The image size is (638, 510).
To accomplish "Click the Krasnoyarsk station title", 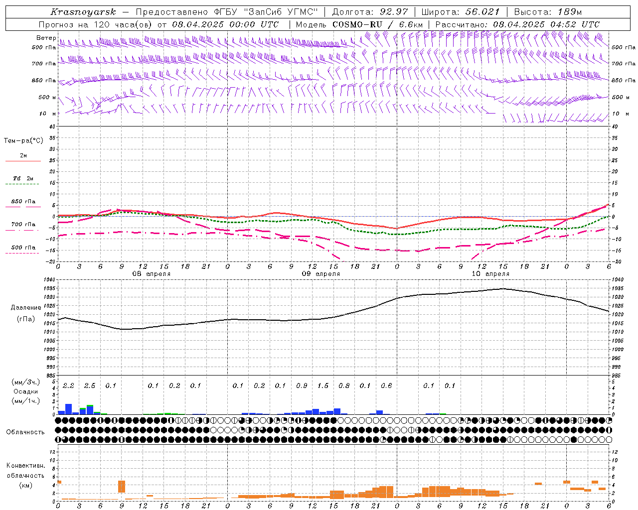I will (x=83, y=12).
